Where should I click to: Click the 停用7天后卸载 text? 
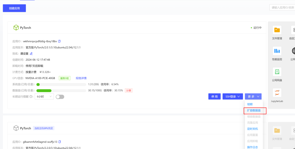(34, 66)
